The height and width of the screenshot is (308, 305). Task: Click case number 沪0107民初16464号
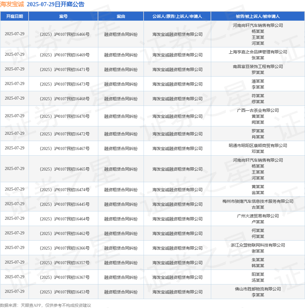click(x=72, y=219)
